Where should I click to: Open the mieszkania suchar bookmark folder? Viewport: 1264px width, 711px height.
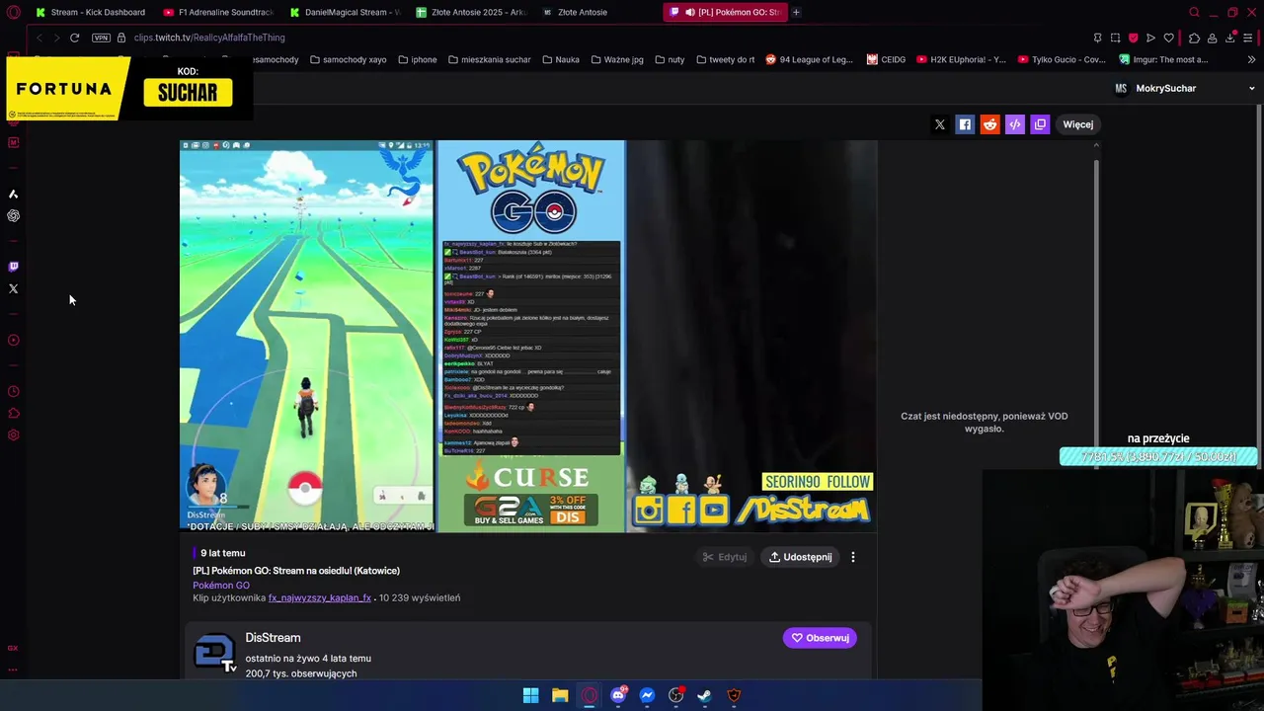tap(489, 59)
